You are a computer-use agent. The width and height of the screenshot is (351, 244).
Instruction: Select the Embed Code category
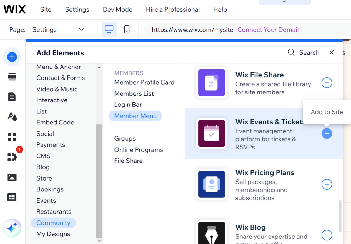[x=55, y=122]
